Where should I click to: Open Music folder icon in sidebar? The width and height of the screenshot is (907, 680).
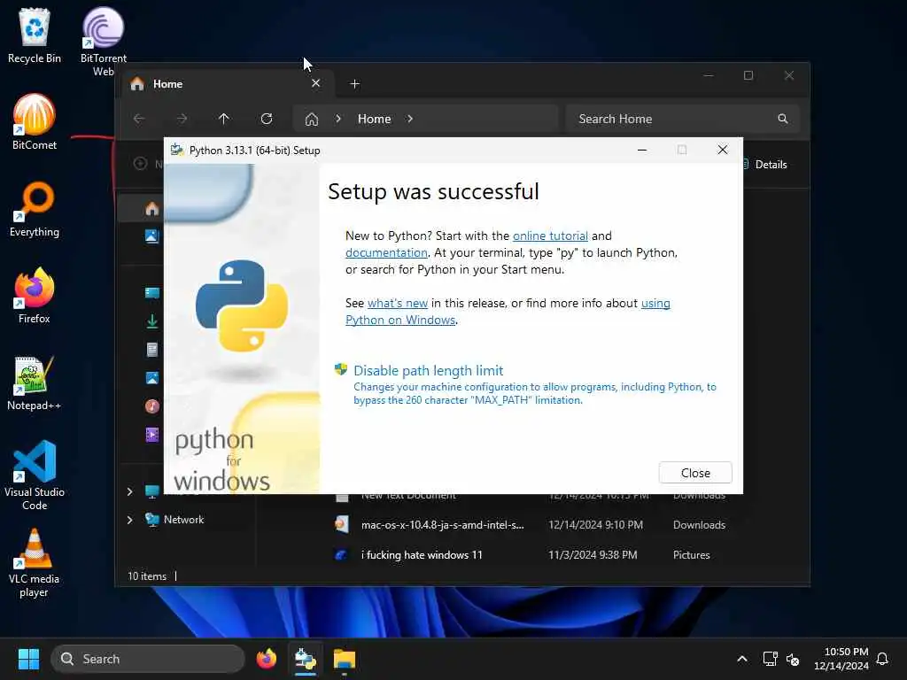pyautogui.click(x=152, y=406)
